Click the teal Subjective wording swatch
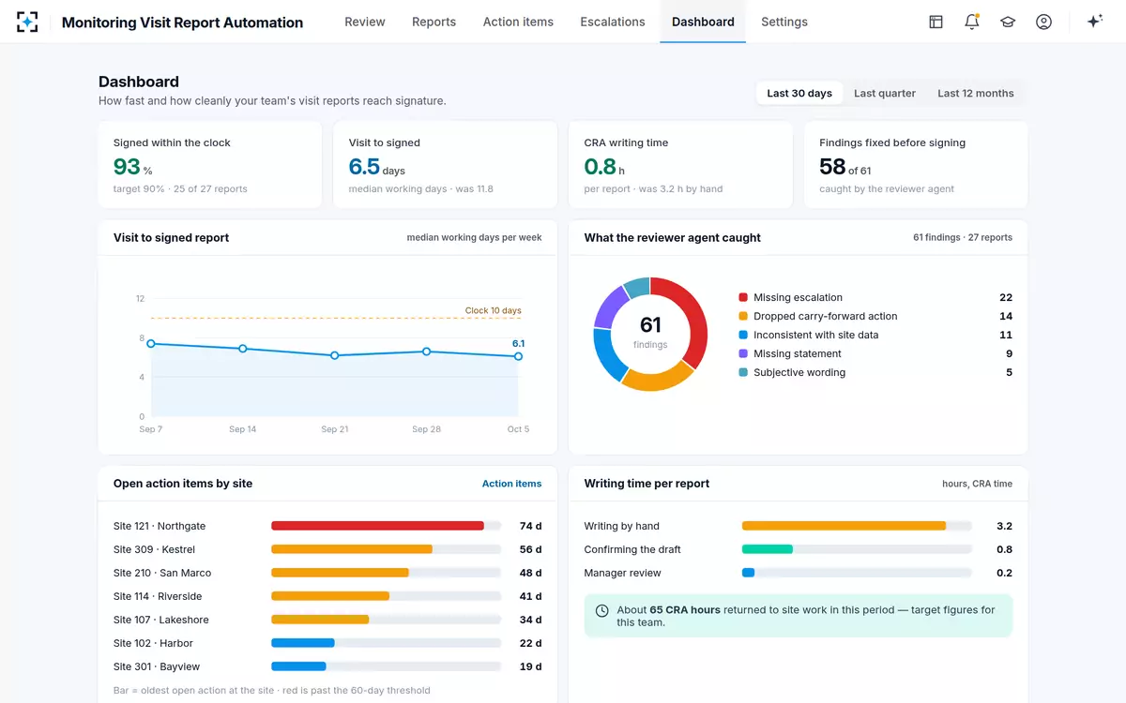Viewport: 1126px width, 703px height. point(743,372)
